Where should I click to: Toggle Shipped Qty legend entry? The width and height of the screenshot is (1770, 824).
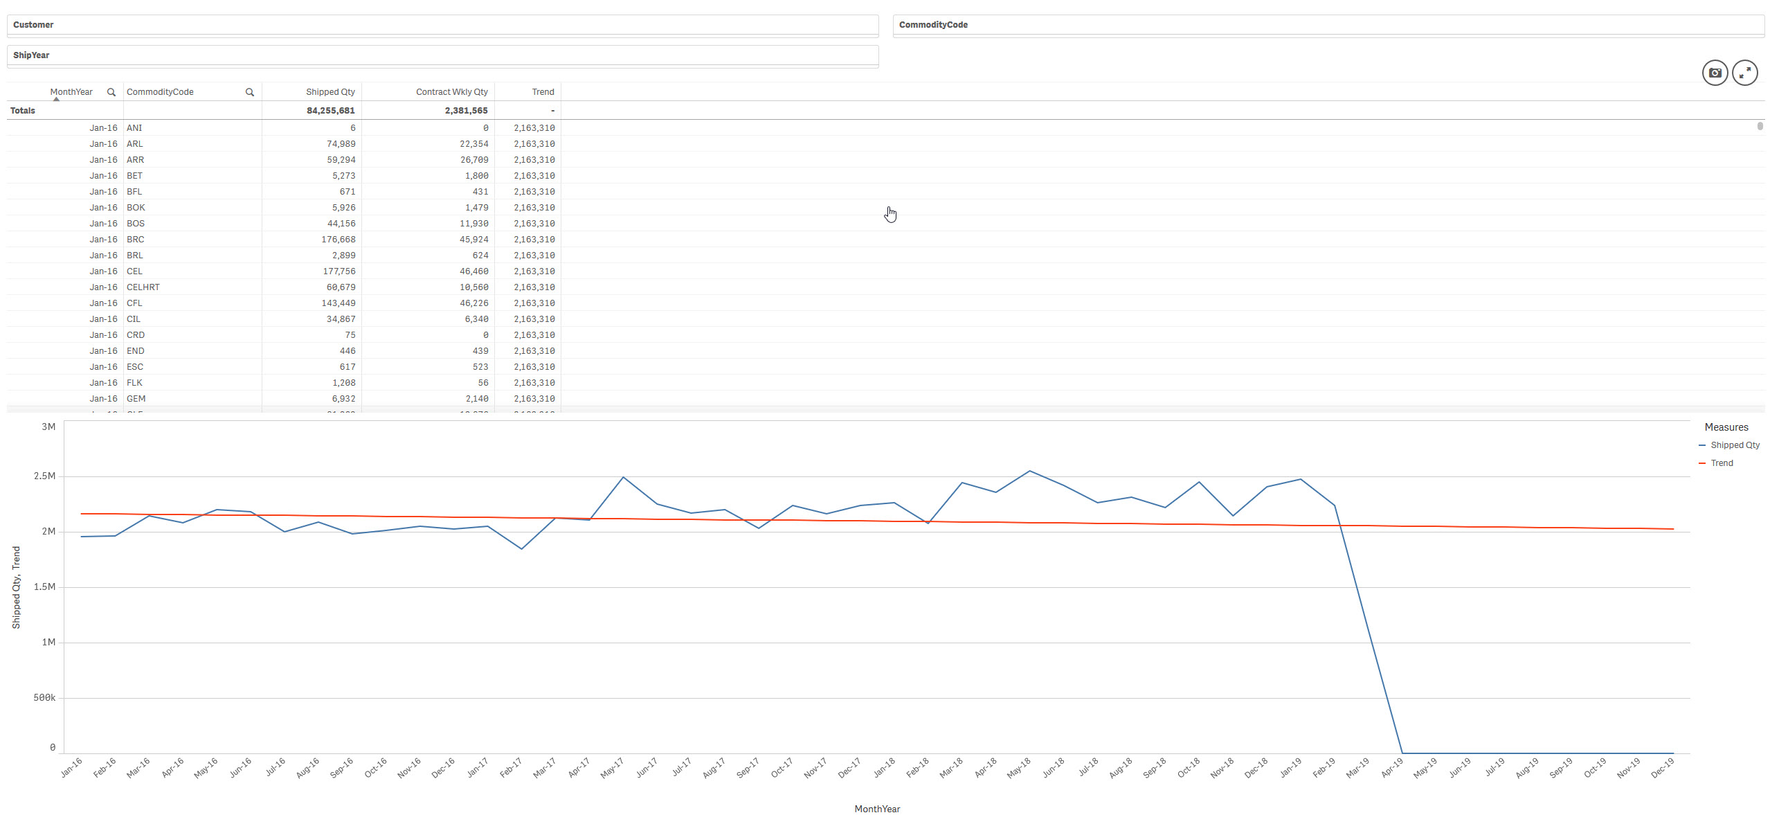coord(1734,445)
